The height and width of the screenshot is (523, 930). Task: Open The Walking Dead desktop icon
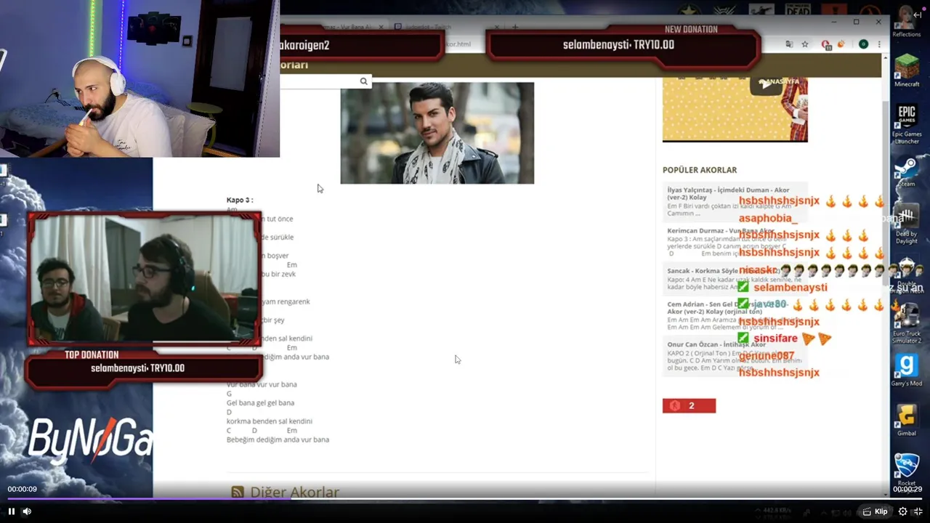point(798,9)
